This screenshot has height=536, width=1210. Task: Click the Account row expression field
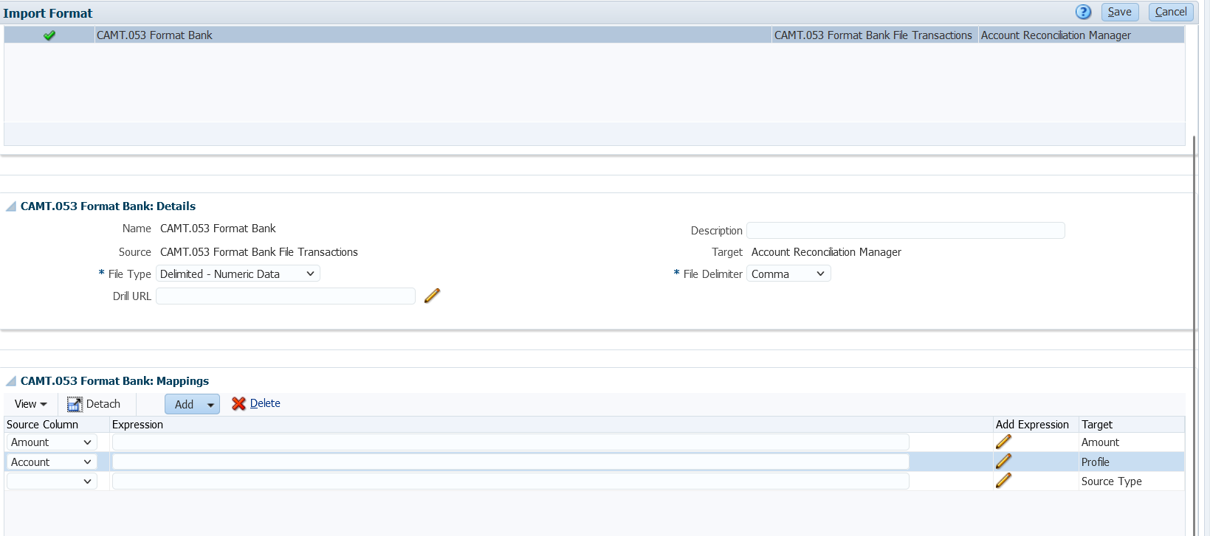(510, 462)
